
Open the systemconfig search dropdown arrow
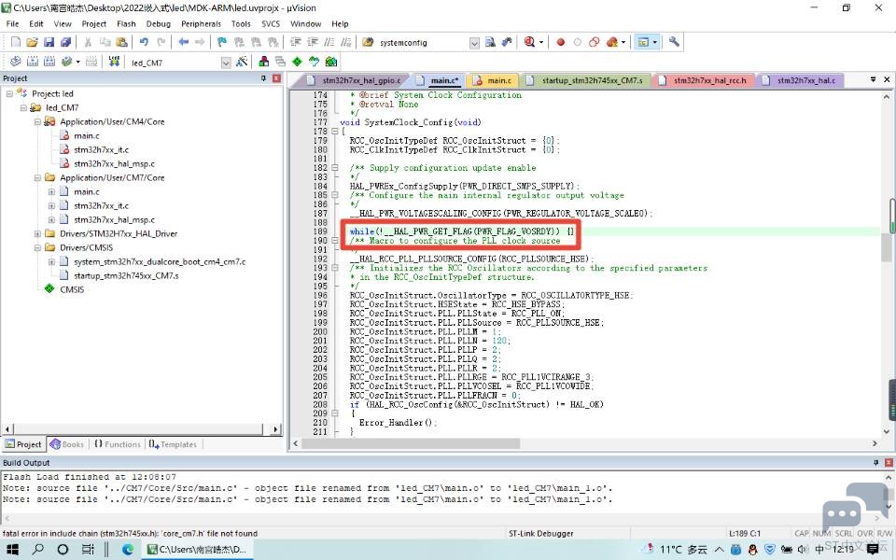[x=474, y=43]
